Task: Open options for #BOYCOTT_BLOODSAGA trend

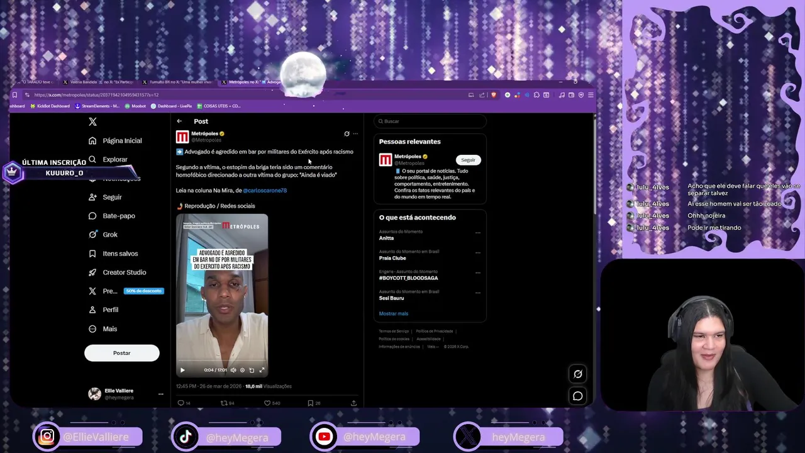Action: click(478, 273)
